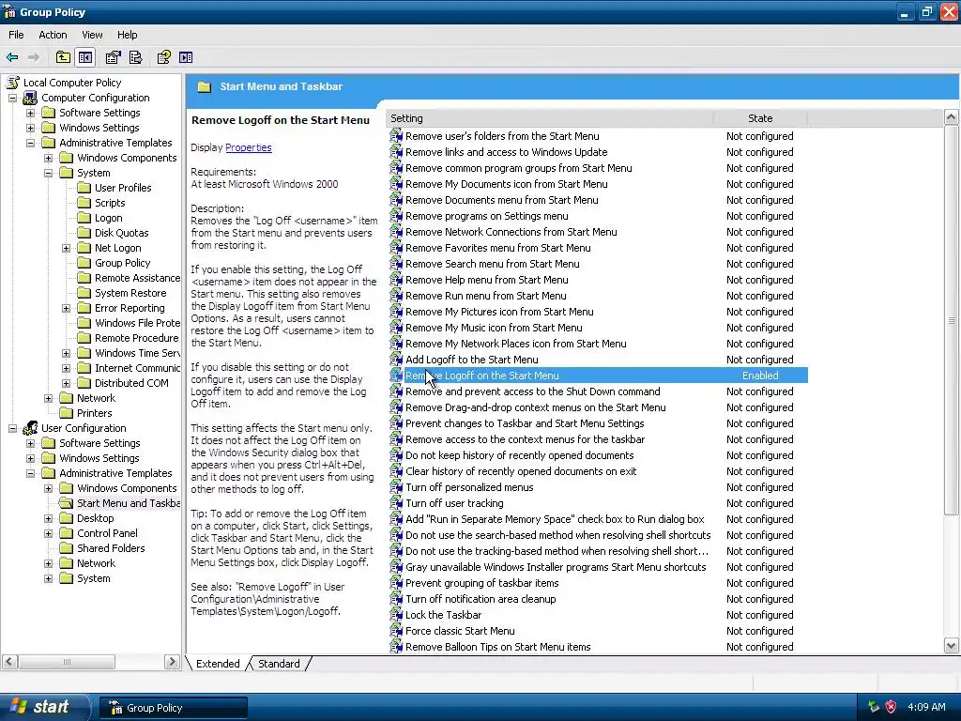Select the Windows File Protection tree item
Viewport: 961px width, 721px height.
click(137, 323)
